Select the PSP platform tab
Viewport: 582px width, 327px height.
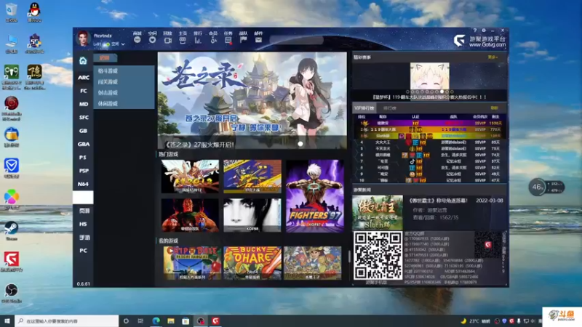pyautogui.click(x=83, y=171)
